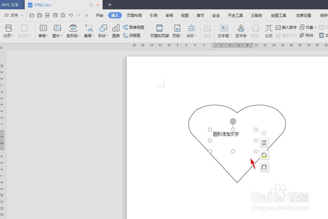The image size is (328, 219).
Task: Insert a chart with 图表
Action: coord(116,31)
